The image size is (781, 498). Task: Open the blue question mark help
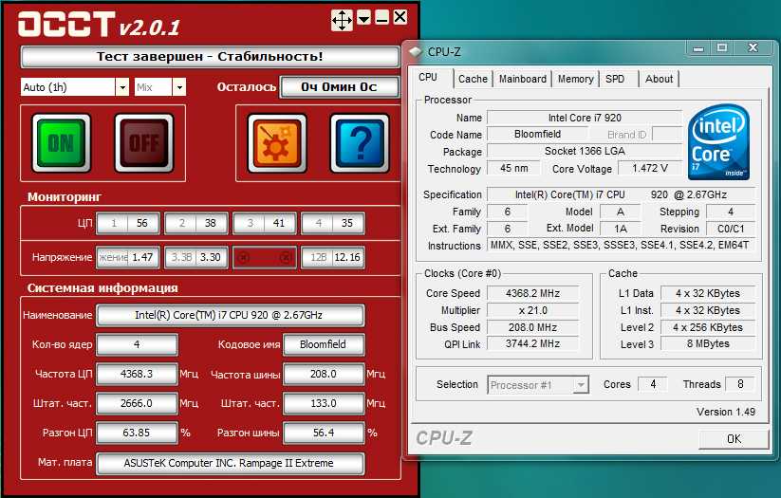(x=360, y=143)
